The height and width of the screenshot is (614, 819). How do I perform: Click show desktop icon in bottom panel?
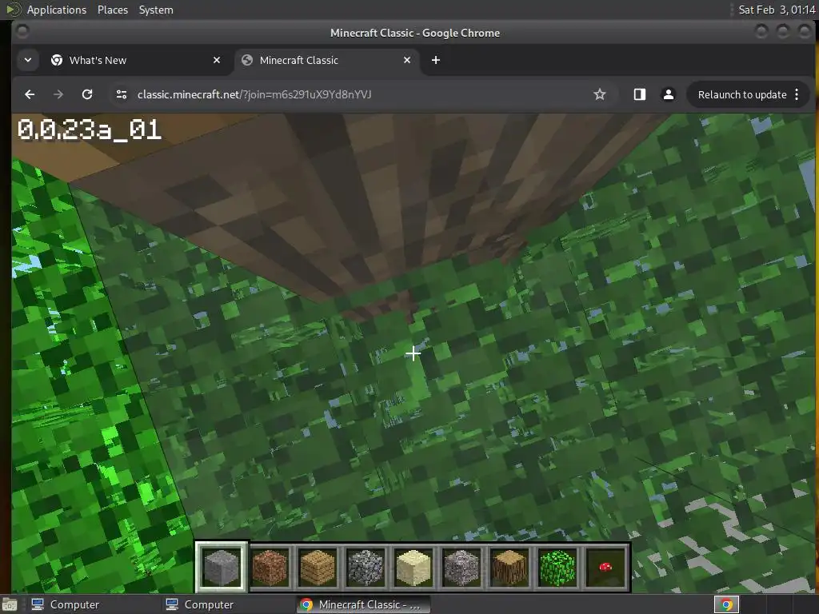[x=10, y=604]
